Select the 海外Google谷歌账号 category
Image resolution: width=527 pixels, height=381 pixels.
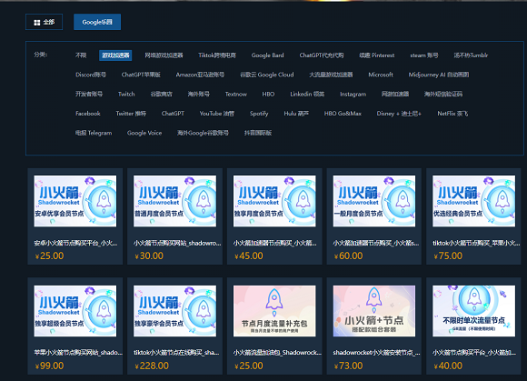click(x=203, y=133)
